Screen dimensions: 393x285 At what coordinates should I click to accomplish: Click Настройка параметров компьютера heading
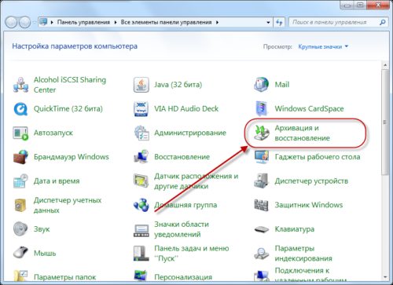[x=75, y=46]
